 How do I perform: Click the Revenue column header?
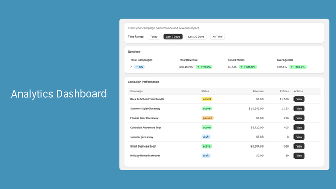[x=258, y=91]
